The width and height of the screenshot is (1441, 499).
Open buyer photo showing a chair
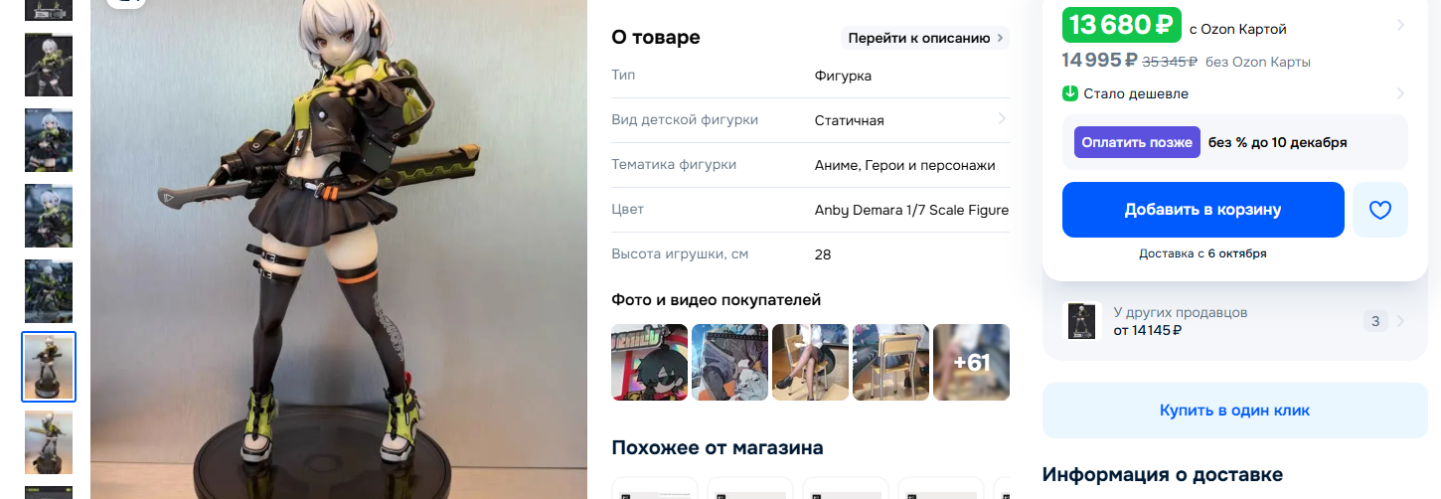[890, 362]
